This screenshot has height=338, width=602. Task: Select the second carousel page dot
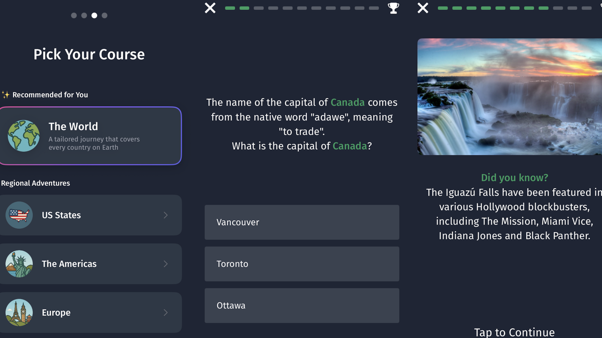[x=84, y=16]
